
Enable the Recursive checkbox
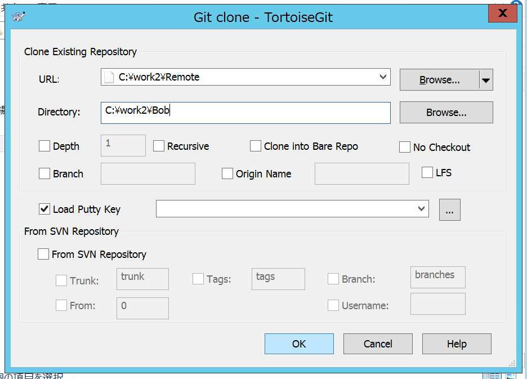[x=159, y=146]
